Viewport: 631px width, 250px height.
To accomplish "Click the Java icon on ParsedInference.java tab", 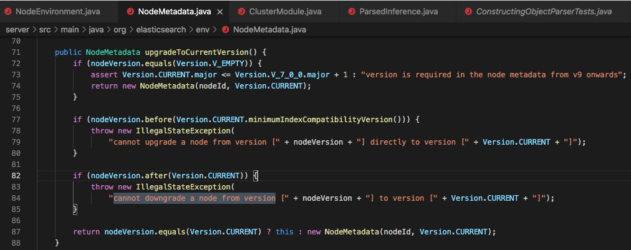I will tap(352, 12).
